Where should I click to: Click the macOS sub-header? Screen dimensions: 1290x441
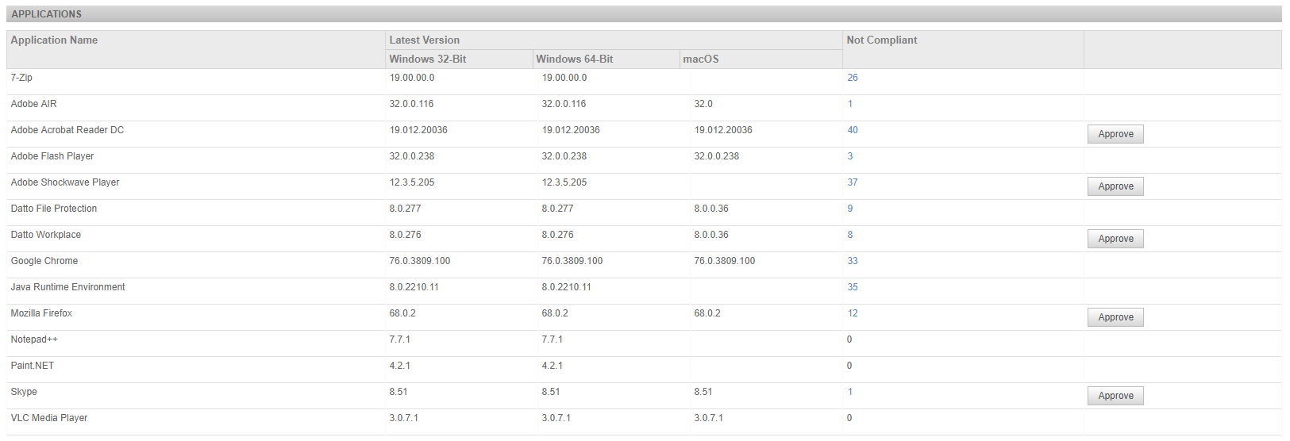[701, 59]
